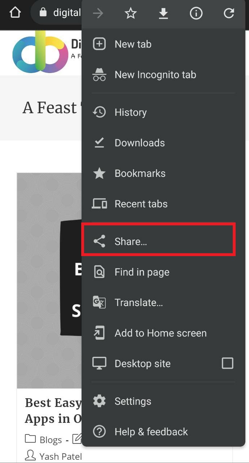
Task: Select the Bookmarks star icon in the menu
Action: click(100, 173)
